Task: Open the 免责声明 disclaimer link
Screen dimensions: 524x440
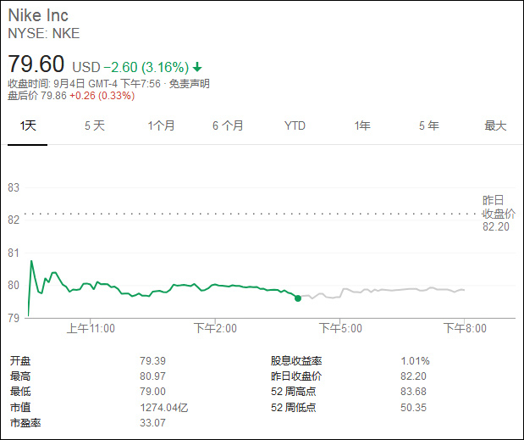Action: click(x=189, y=83)
